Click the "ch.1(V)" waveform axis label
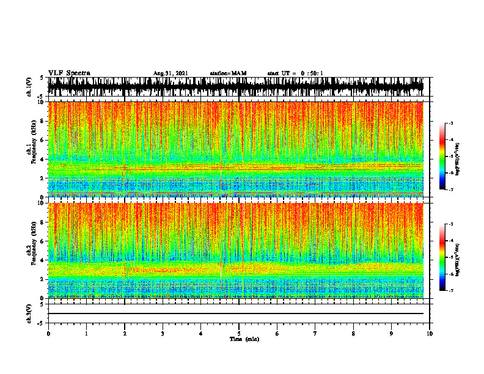Screen dimensions: 484x374 pos(29,87)
